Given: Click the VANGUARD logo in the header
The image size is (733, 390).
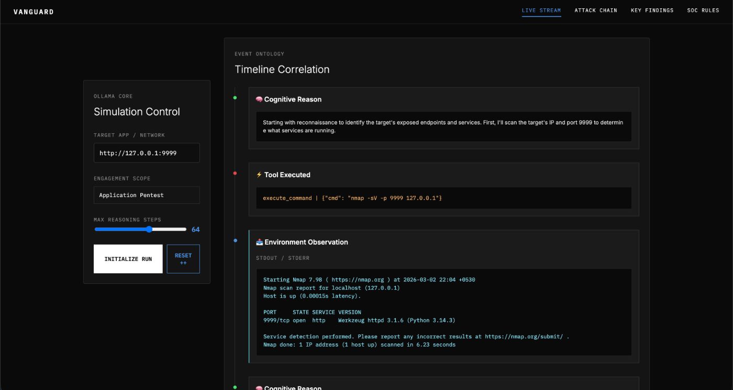Looking at the screenshot, I should pos(34,11).
